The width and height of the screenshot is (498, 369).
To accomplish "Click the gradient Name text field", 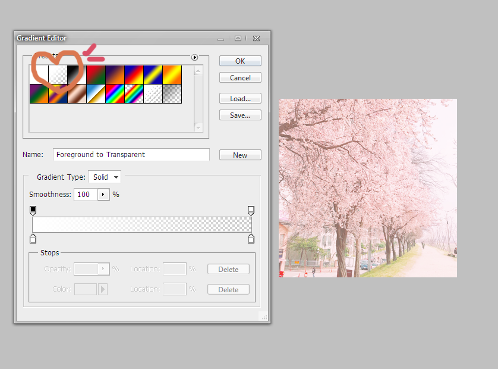I will (131, 155).
